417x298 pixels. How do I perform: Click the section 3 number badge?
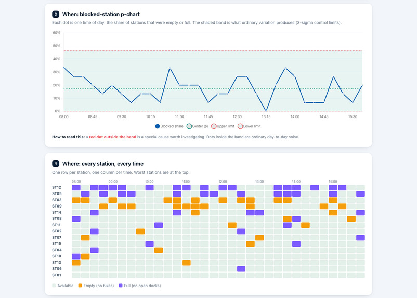tap(56, 14)
